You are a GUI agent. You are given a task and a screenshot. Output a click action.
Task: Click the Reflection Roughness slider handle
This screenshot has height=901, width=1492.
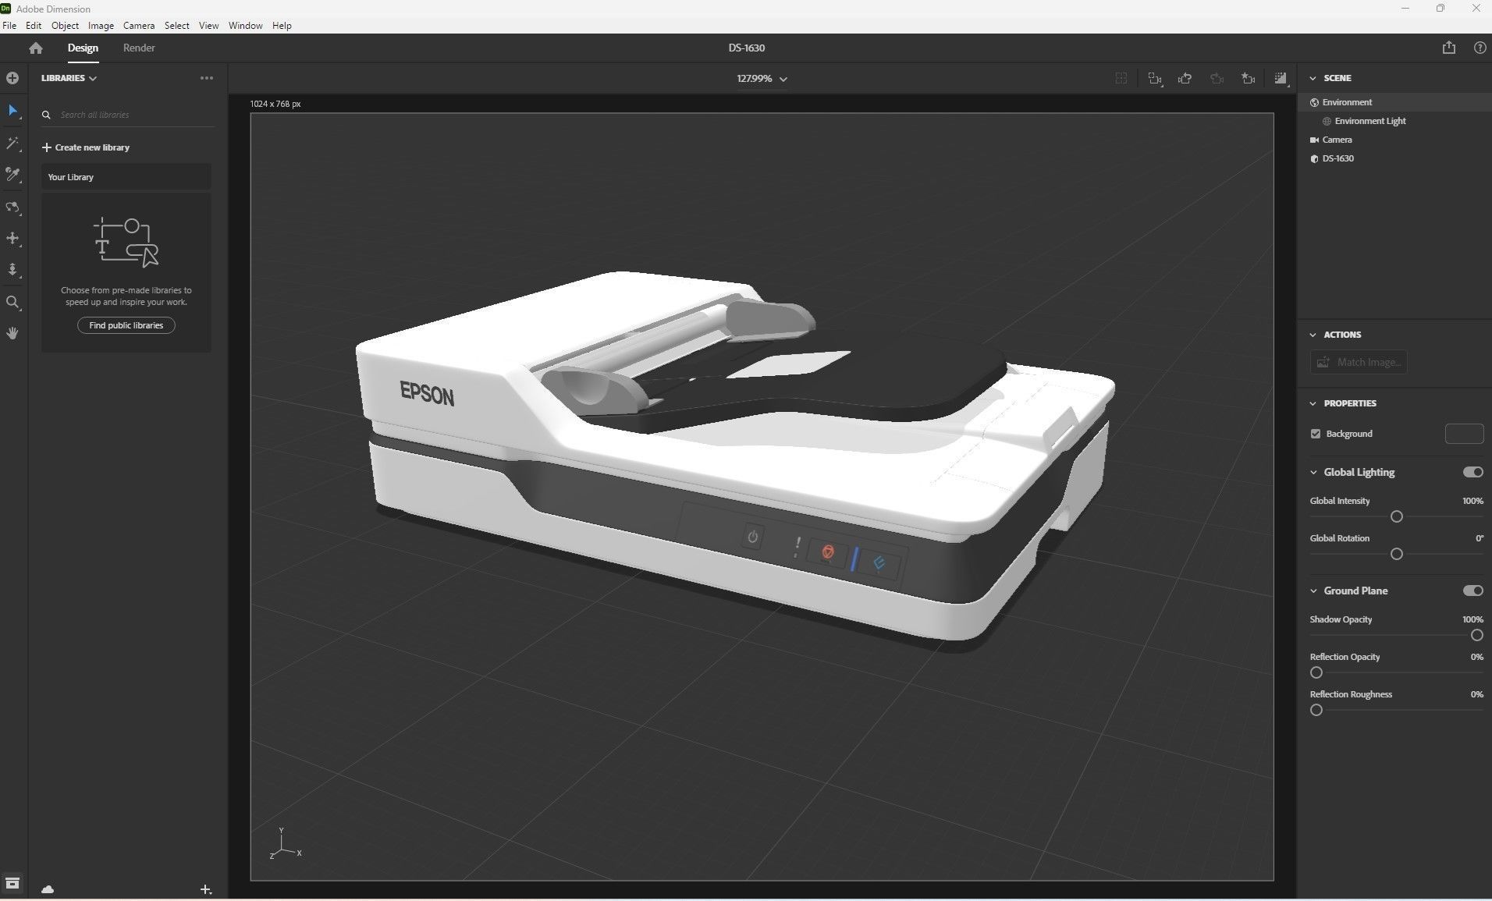(1316, 710)
